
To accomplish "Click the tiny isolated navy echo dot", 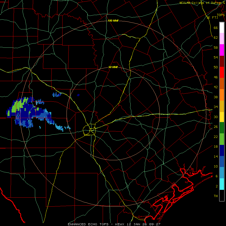I will tap(78, 95).
